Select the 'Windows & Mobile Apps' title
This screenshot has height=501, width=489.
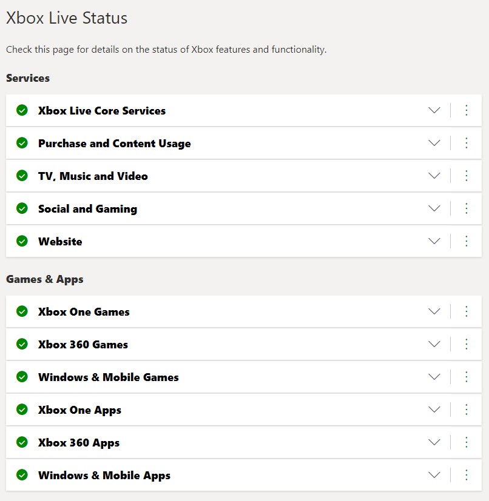104,476
